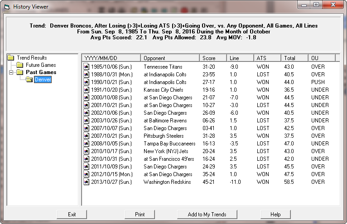Sort by Total column header
The image size is (347, 224).
294,58
